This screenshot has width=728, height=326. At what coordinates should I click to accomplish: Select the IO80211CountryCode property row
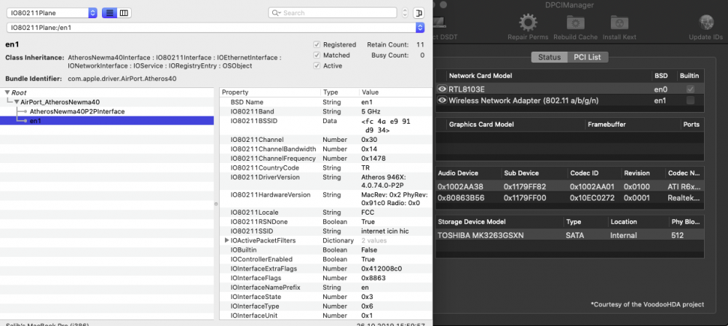pyautogui.click(x=325, y=167)
